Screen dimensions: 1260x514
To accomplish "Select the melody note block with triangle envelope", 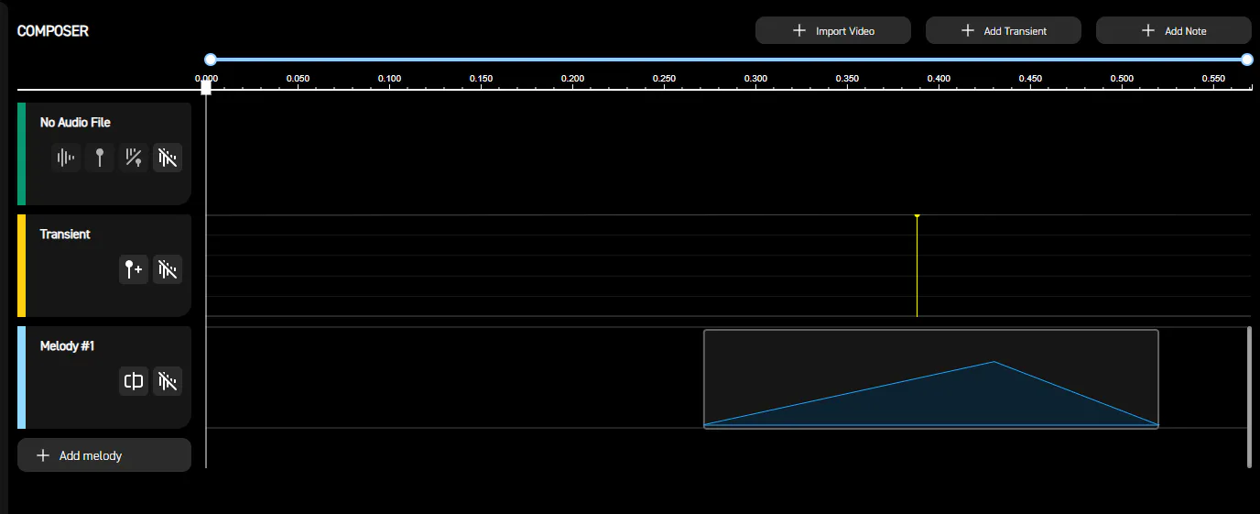I will coord(931,378).
